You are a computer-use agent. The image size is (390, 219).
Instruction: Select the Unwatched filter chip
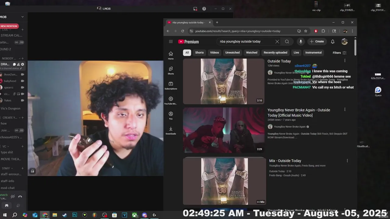pyautogui.click(x=232, y=53)
